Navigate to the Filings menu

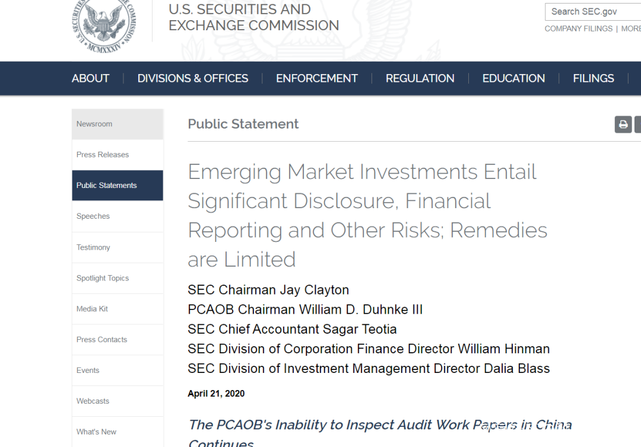[594, 78]
